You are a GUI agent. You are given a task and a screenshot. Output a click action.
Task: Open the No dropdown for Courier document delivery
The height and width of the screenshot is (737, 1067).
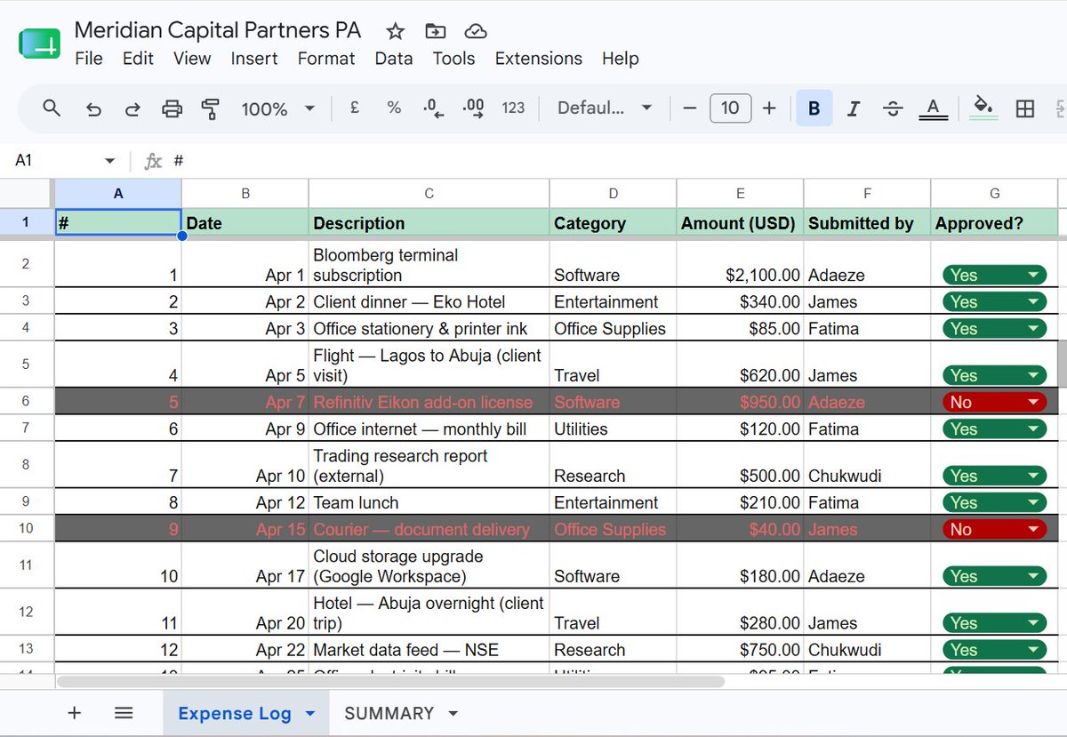tap(994, 529)
